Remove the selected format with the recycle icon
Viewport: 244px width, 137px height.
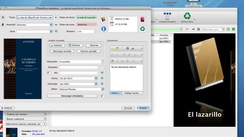coord(142,29)
